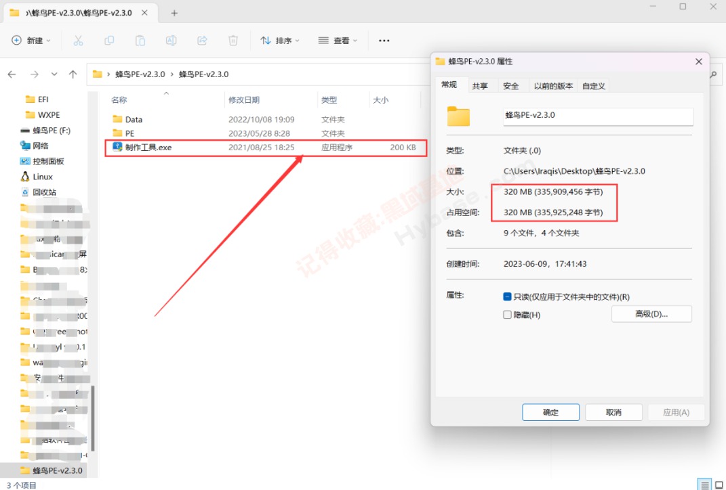This screenshot has height=490, width=726.
Task: Sort by 大小 column header
Action: pos(380,100)
